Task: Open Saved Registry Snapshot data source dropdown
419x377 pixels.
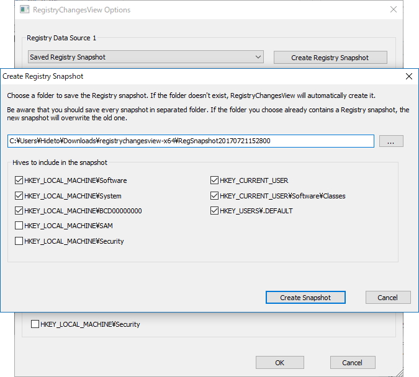Action: pyautogui.click(x=146, y=57)
